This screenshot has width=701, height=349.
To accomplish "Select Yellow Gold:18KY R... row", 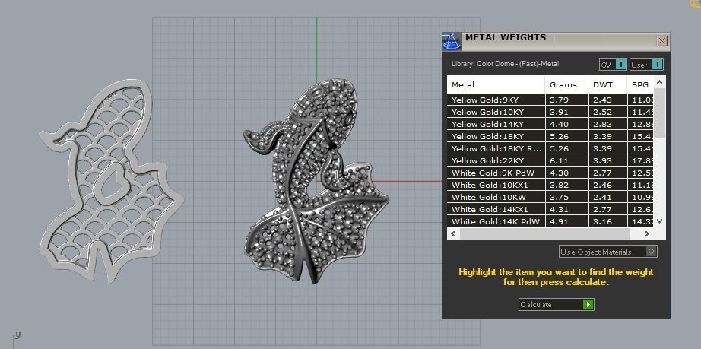I will (550, 148).
